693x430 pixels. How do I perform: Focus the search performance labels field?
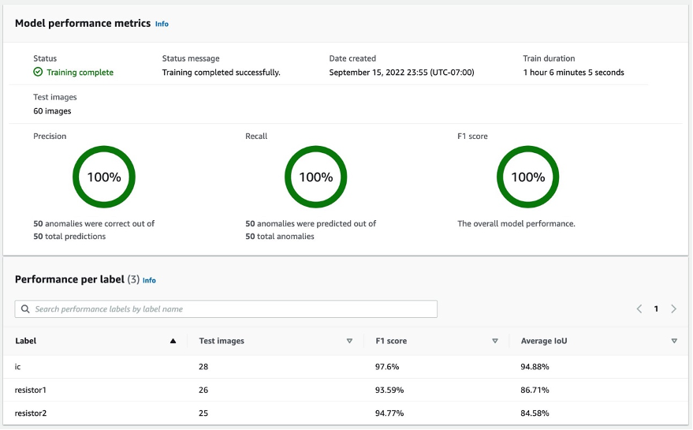(229, 309)
